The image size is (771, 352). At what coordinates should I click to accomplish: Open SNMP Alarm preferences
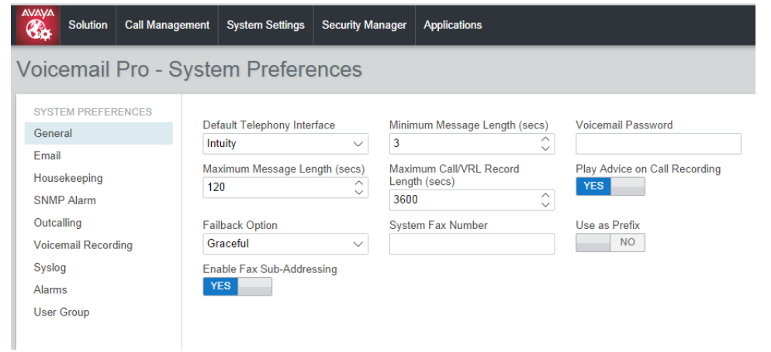[65, 200]
